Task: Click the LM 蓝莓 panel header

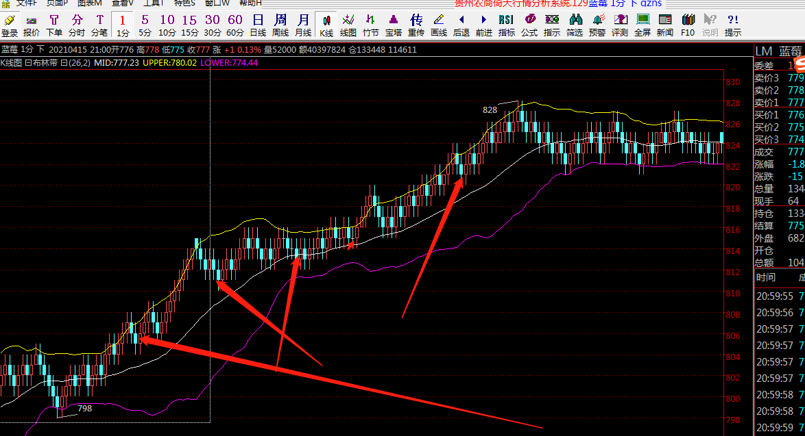Action: (779, 51)
